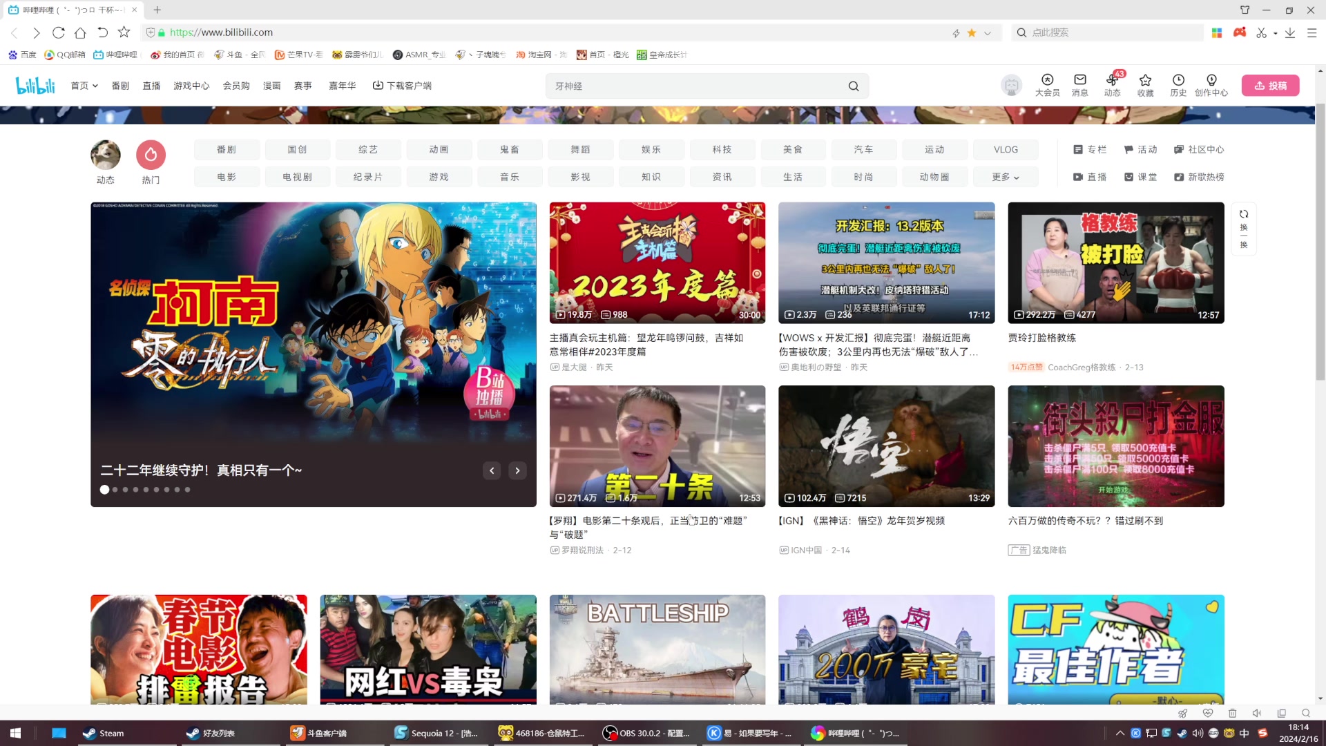Click the page vertical scrollbar thumb
Viewport: 1326px width, 746px height.
click(x=1320, y=242)
